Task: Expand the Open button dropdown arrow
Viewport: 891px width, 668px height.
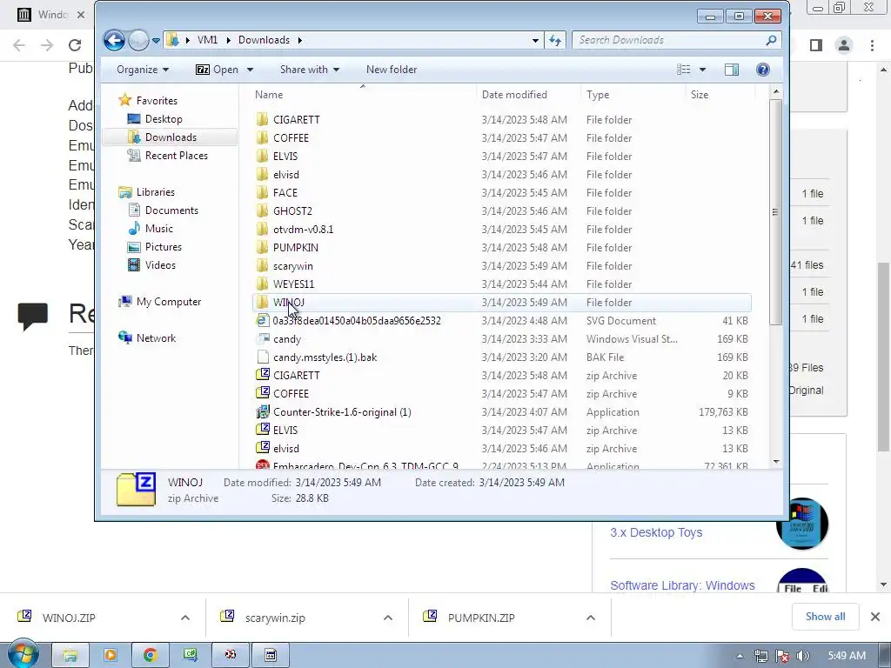Action: [x=250, y=70]
